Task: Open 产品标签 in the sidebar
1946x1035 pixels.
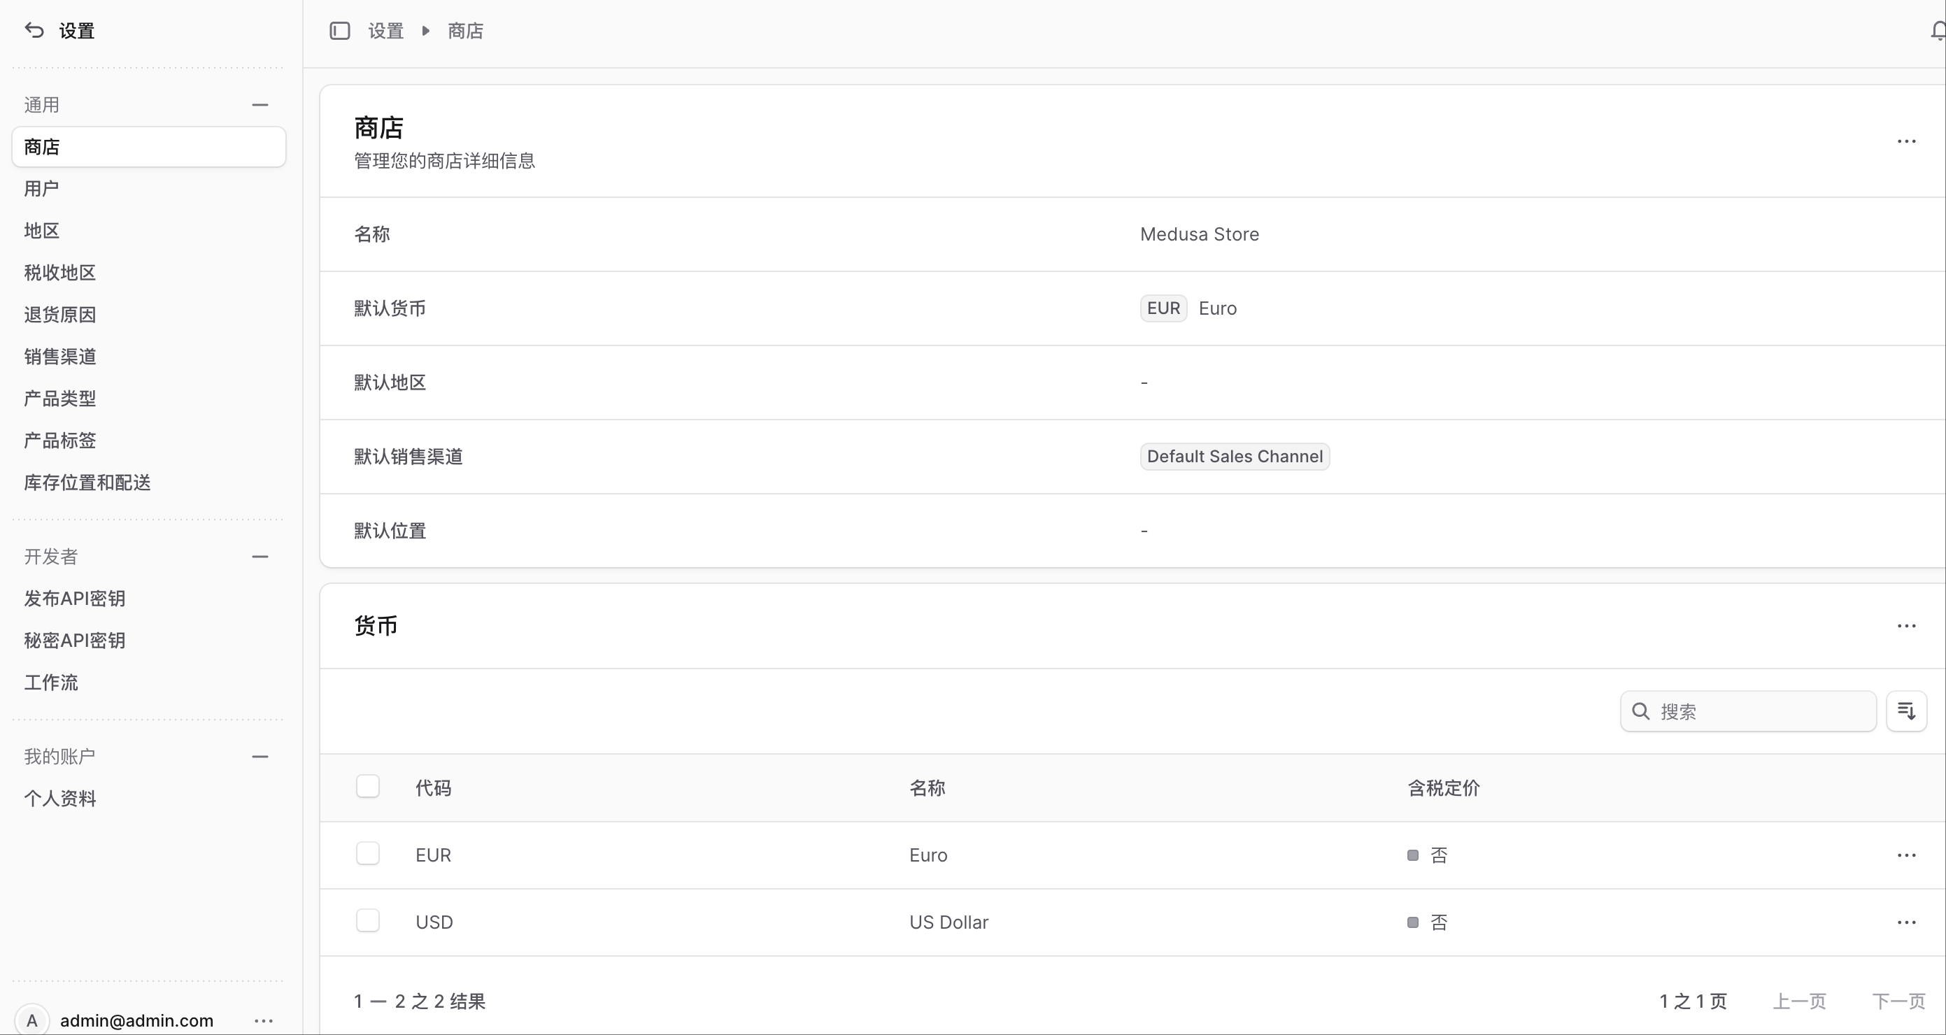Action: click(149, 441)
